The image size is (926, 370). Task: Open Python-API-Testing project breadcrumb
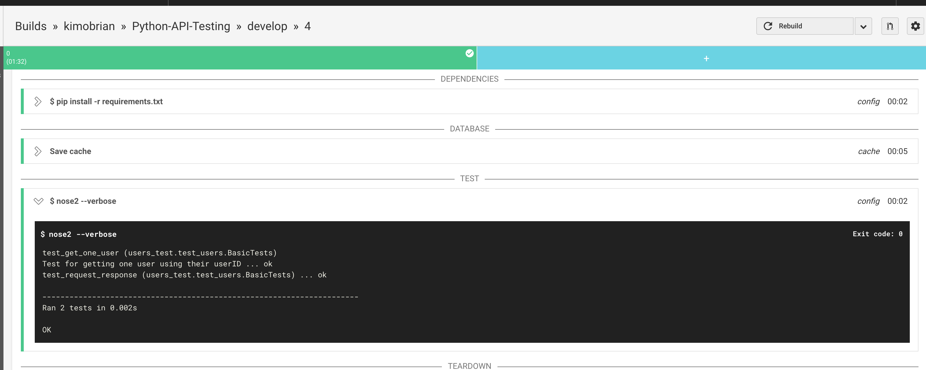(x=181, y=26)
